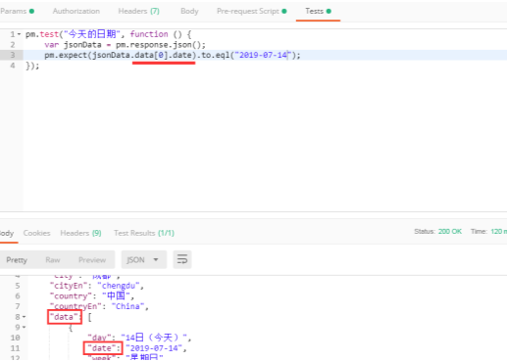This screenshot has height=362, width=507.
Task: Switch to the Params tab
Action: 17,11
